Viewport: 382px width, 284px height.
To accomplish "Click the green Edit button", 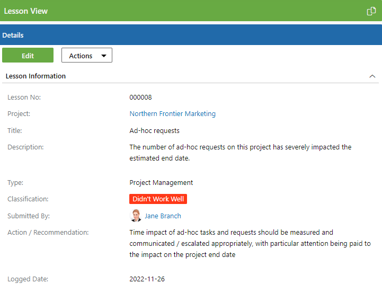I will [x=28, y=55].
